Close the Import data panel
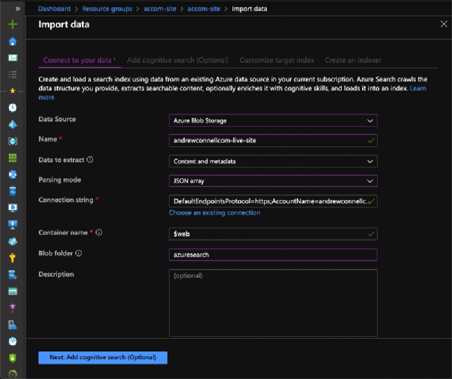This screenshot has height=379, width=452. coord(444,24)
